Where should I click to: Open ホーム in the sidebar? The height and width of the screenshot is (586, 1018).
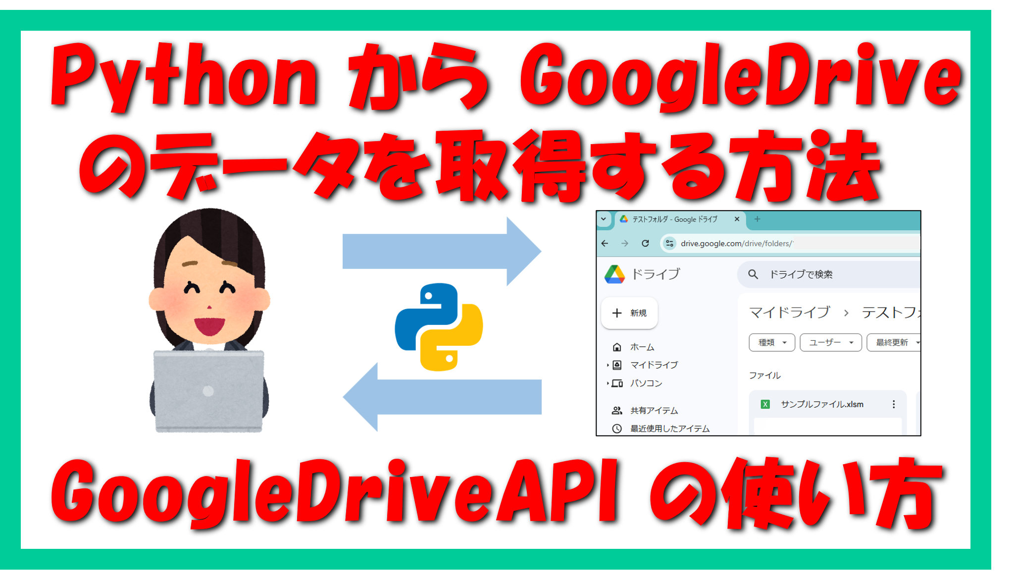(x=642, y=347)
